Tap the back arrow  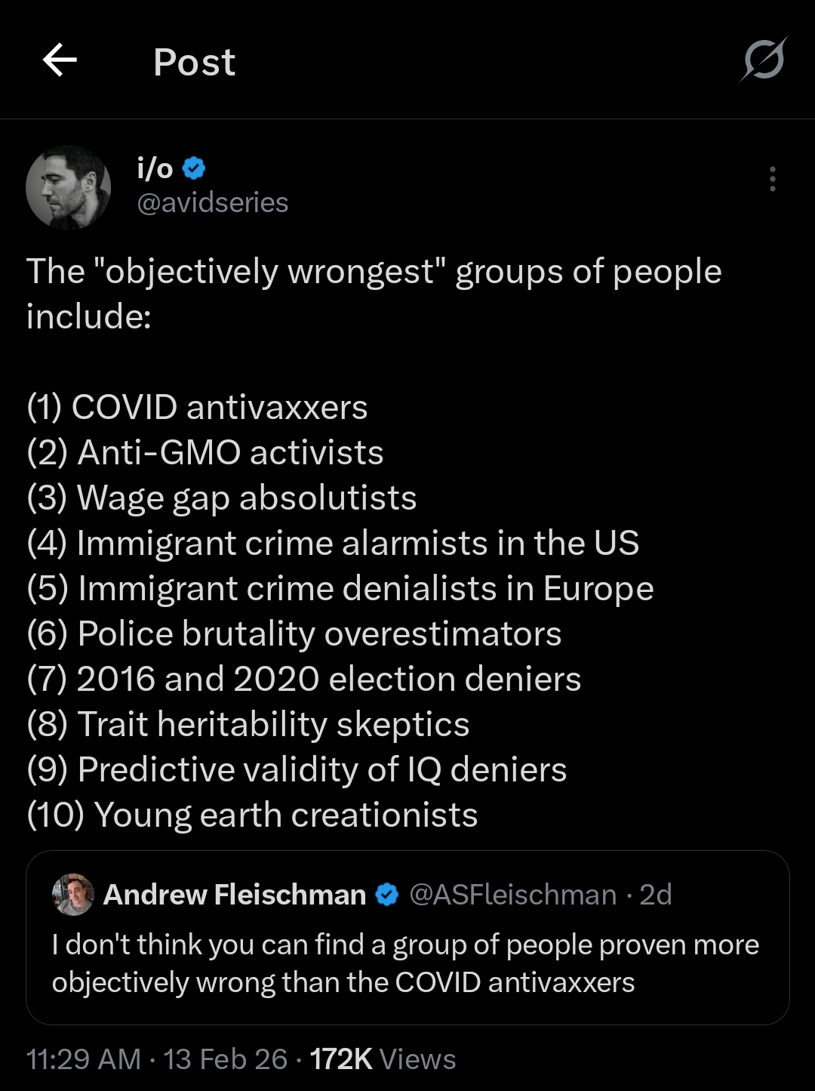pos(60,60)
